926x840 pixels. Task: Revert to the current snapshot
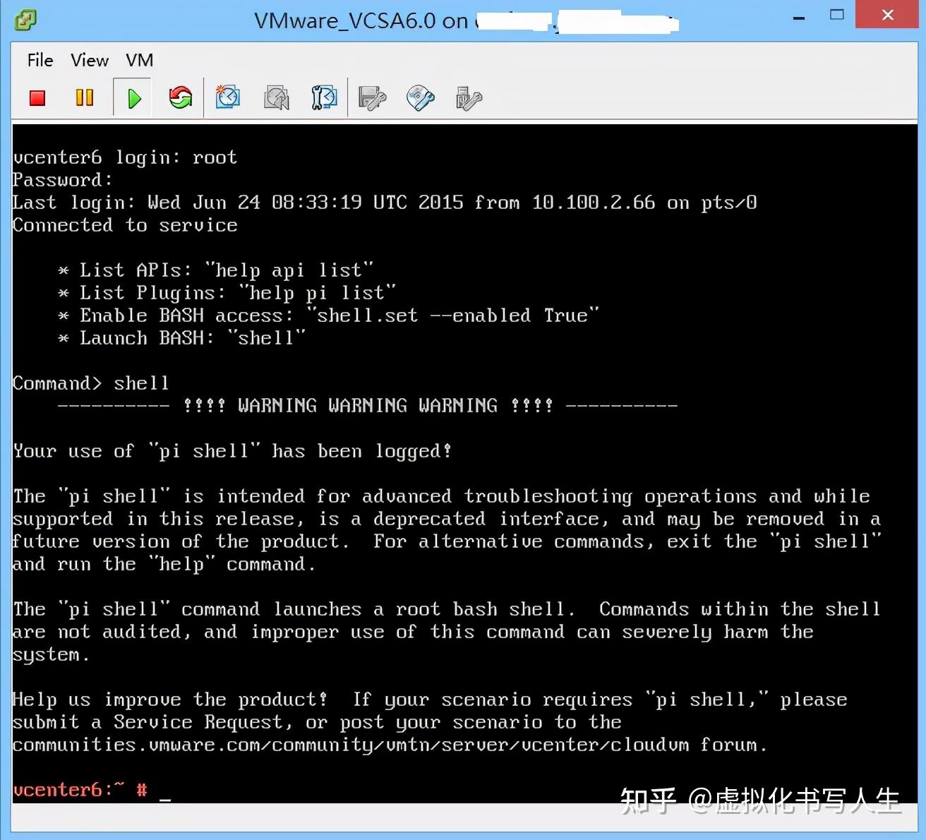[275, 97]
